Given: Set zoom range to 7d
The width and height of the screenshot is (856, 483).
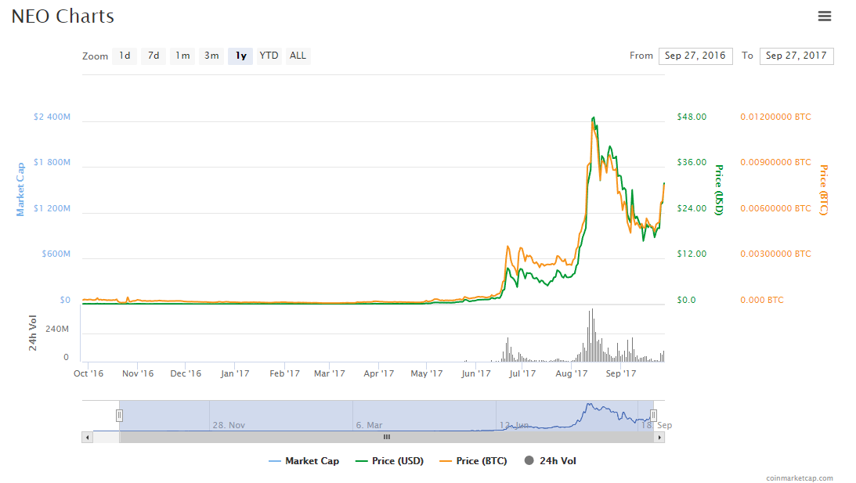Looking at the screenshot, I should pyautogui.click(x=154, y=56).
